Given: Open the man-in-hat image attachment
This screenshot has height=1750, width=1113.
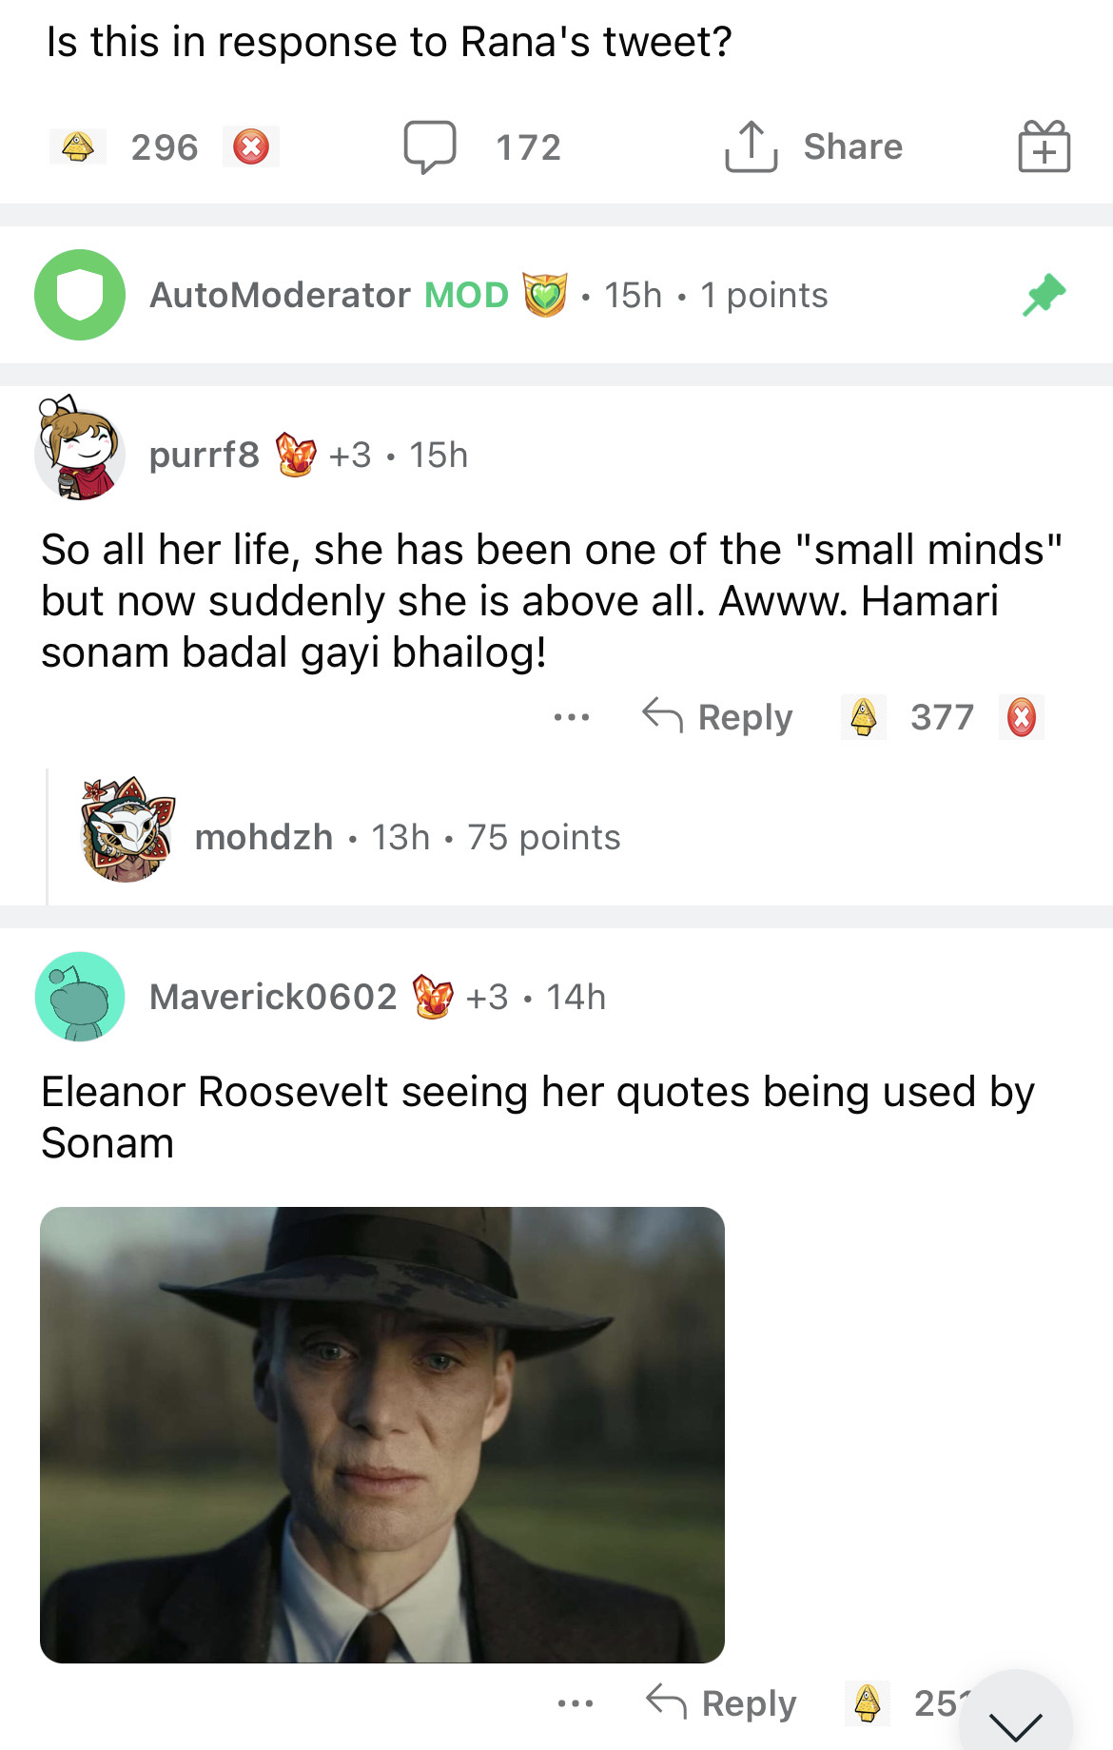Looking at the screenshot, I should click(382, 1434).
